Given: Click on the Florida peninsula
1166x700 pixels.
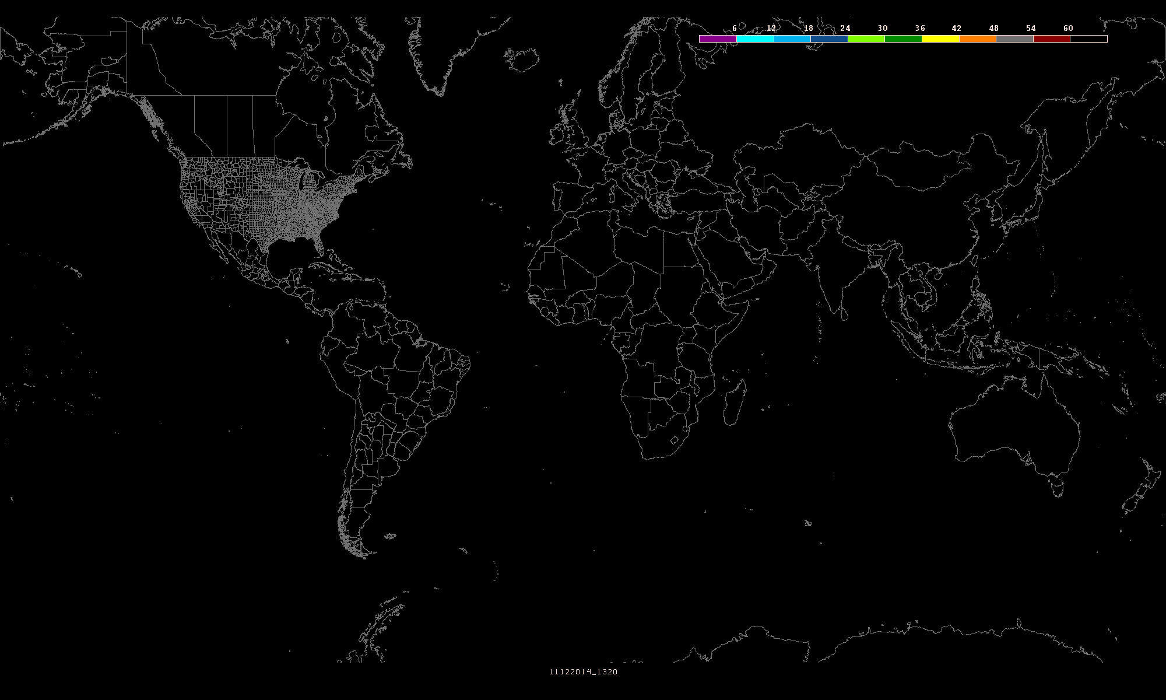Looking at the screenshot, I should pos(319,245).
